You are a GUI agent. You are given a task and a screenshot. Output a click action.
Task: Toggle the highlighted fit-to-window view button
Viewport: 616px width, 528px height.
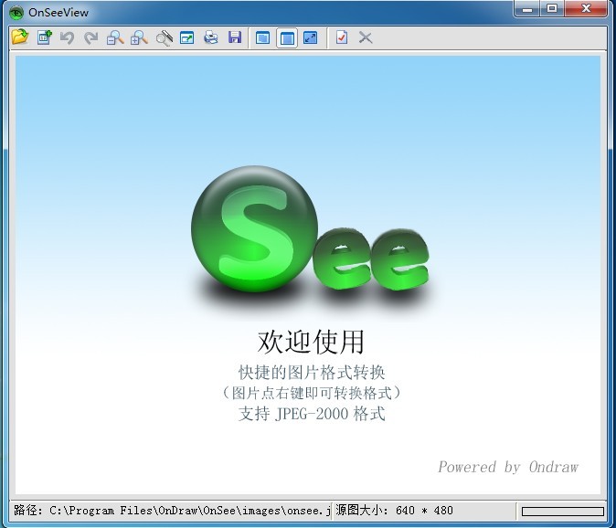[287, 37]
